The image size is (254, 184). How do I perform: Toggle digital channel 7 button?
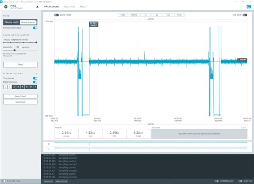pos(35,87)
